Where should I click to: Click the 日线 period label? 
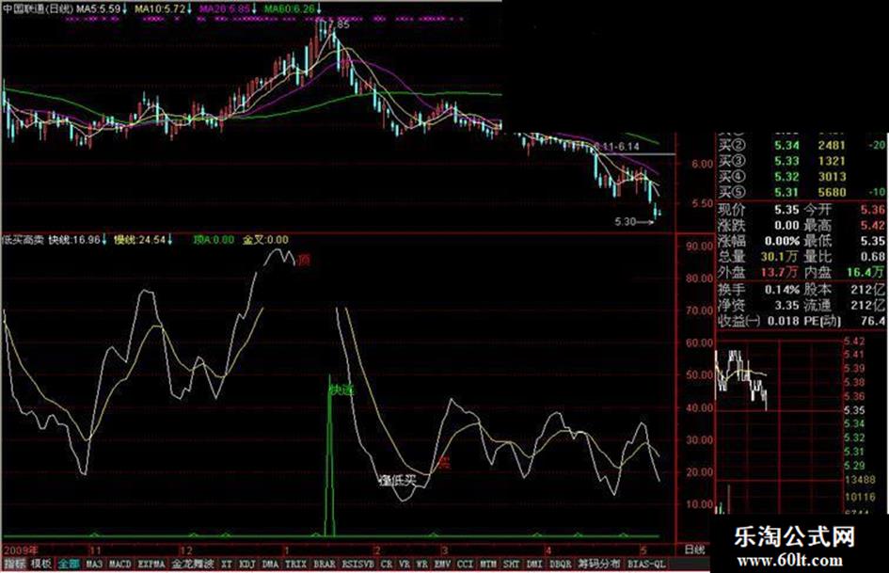coord(694,549)
